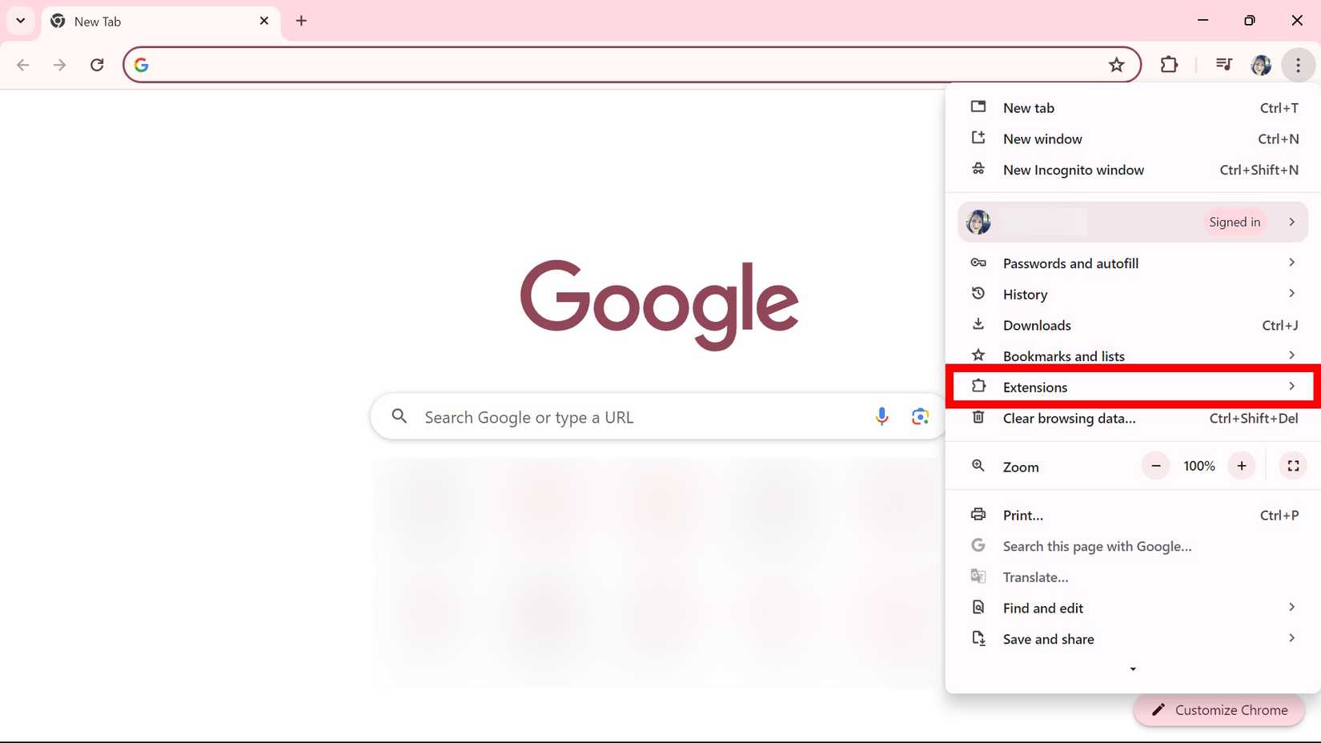1321x743 pixels.
Task: Decrease zoom with the minus button
Action: (x=1155, y=466)
